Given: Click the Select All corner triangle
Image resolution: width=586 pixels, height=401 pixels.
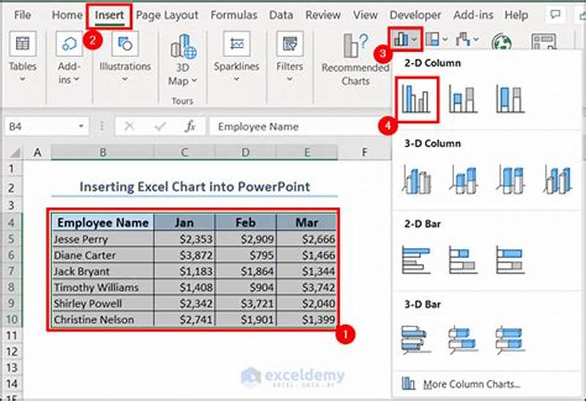Looking at the screenshot, I should coord(15,153).
